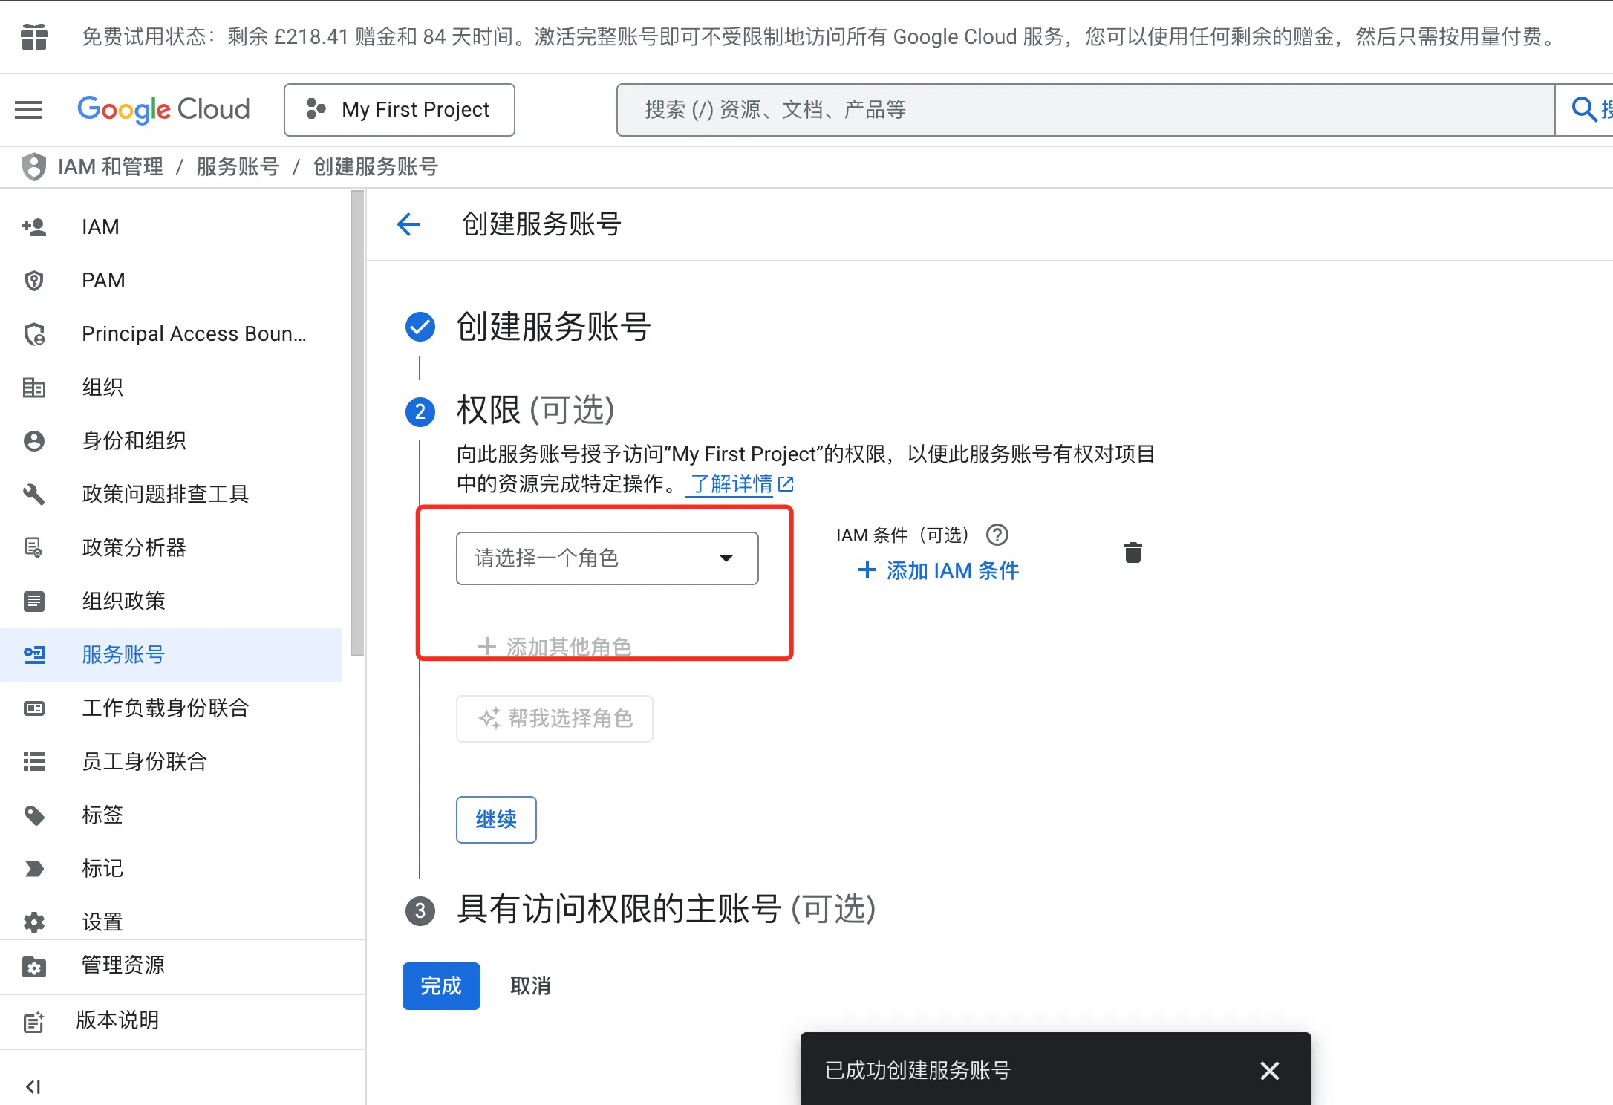The height and width of the screenshot is (1105, 1613).
Task: Open the 服务账号 section in sidebar
Action: tap(123, 655)
